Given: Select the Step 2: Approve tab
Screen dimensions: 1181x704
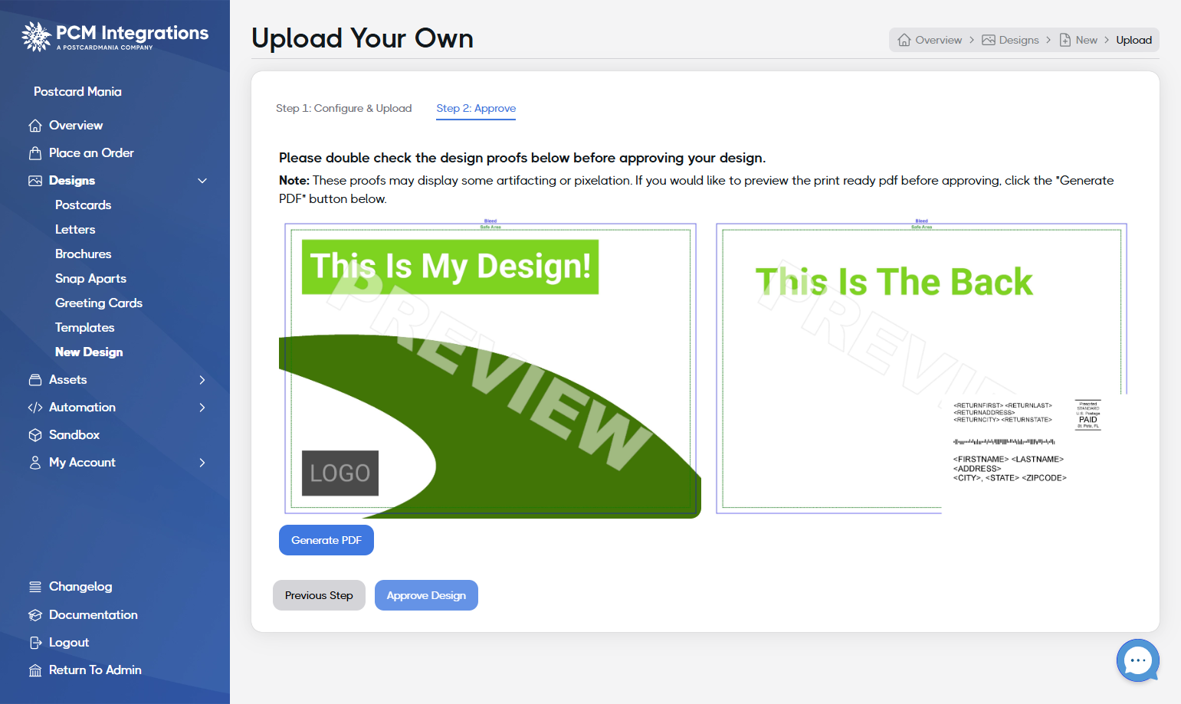Looking at the screenshot, I should [x=476, y=108].
